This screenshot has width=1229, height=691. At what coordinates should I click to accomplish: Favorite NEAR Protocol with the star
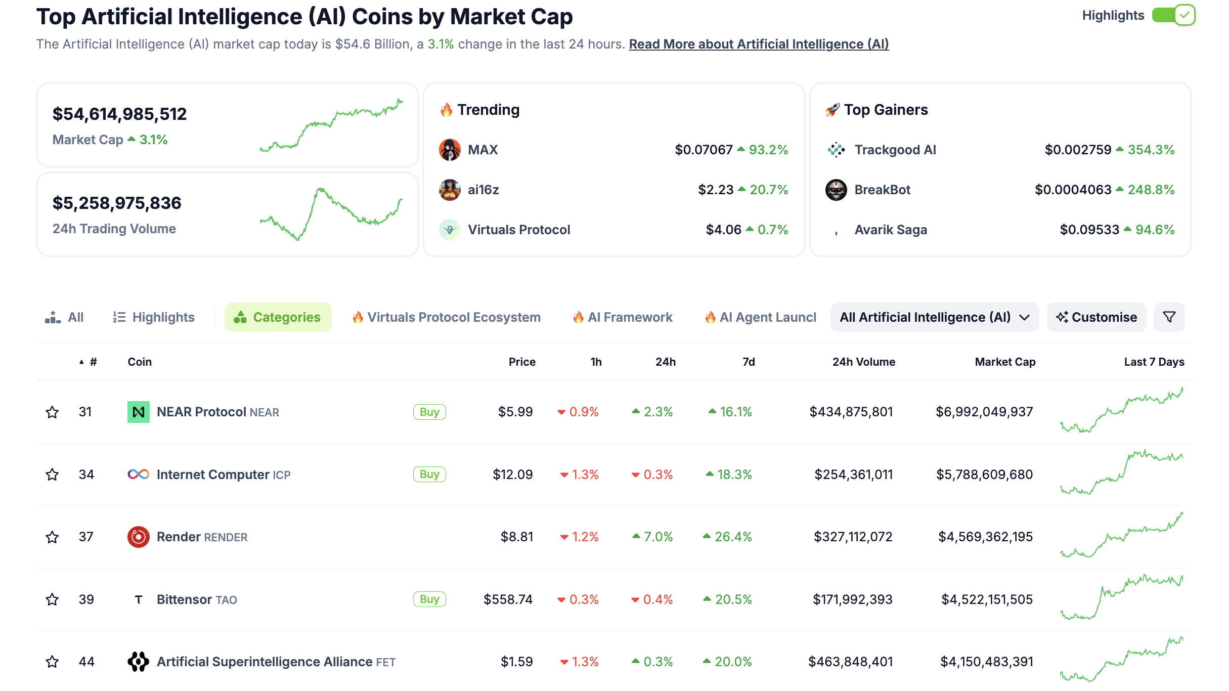point(52,412)
